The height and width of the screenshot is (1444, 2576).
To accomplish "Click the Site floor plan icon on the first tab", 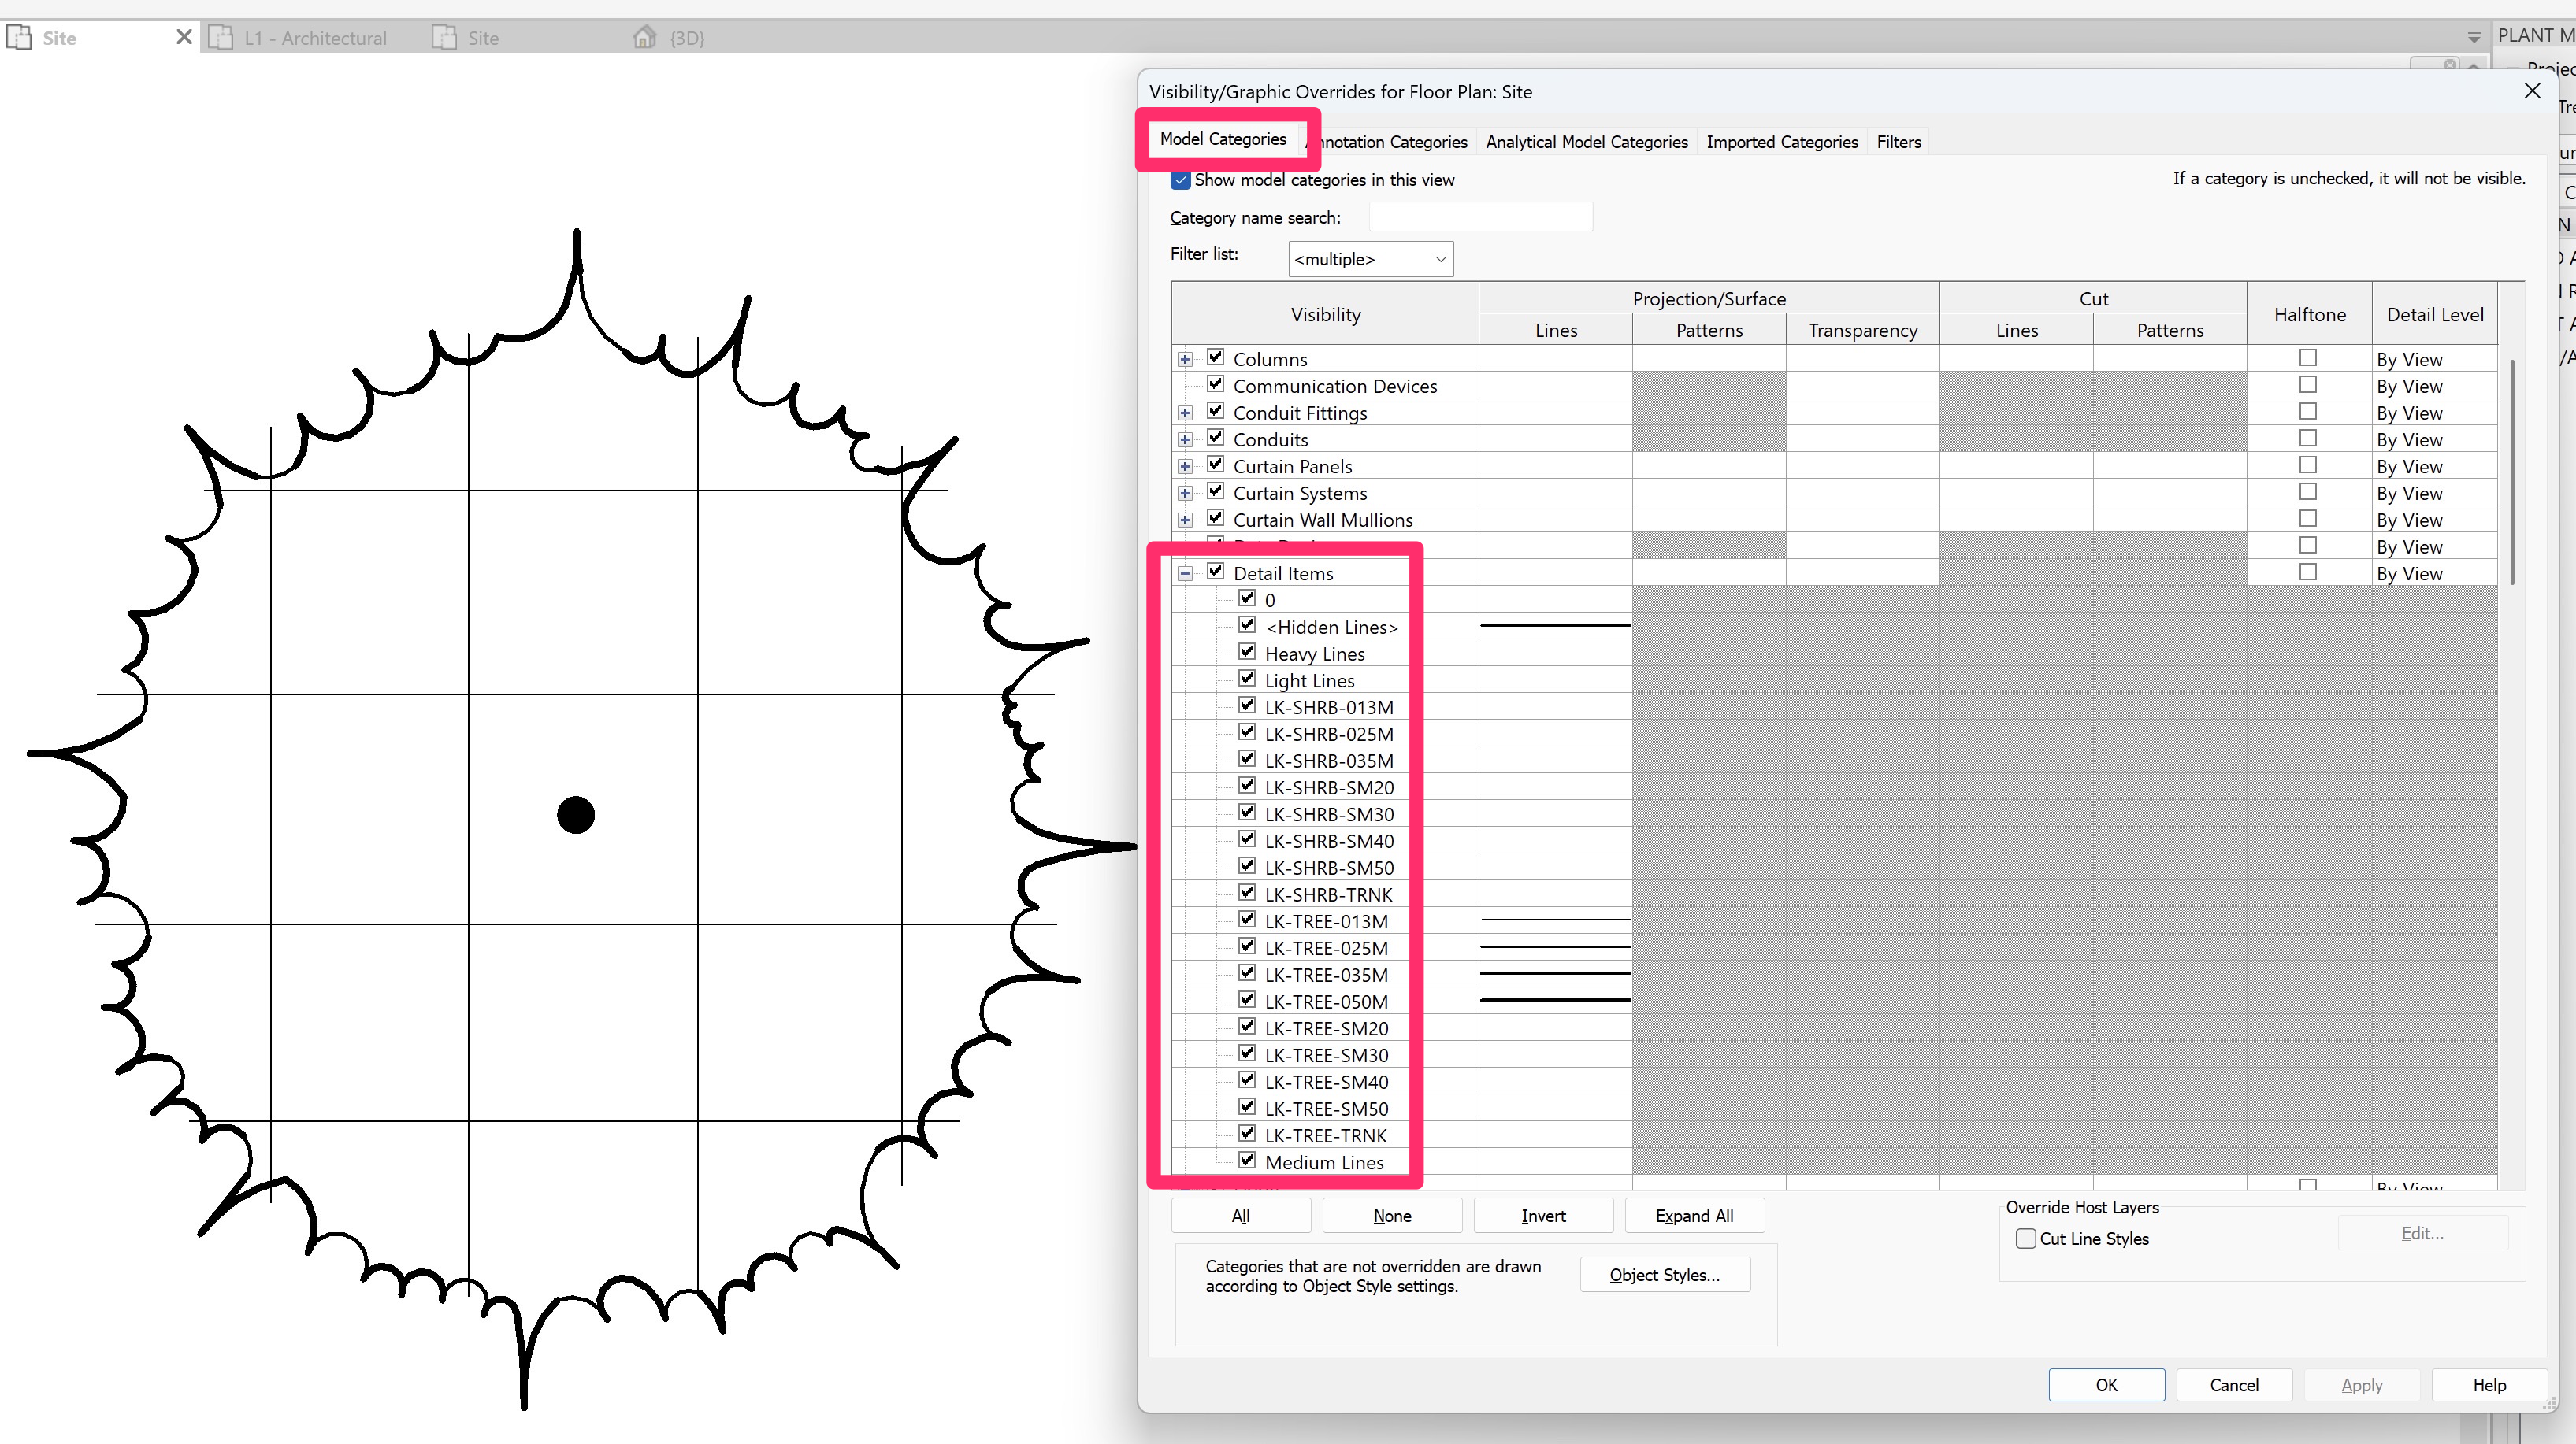I will point(20,37).
